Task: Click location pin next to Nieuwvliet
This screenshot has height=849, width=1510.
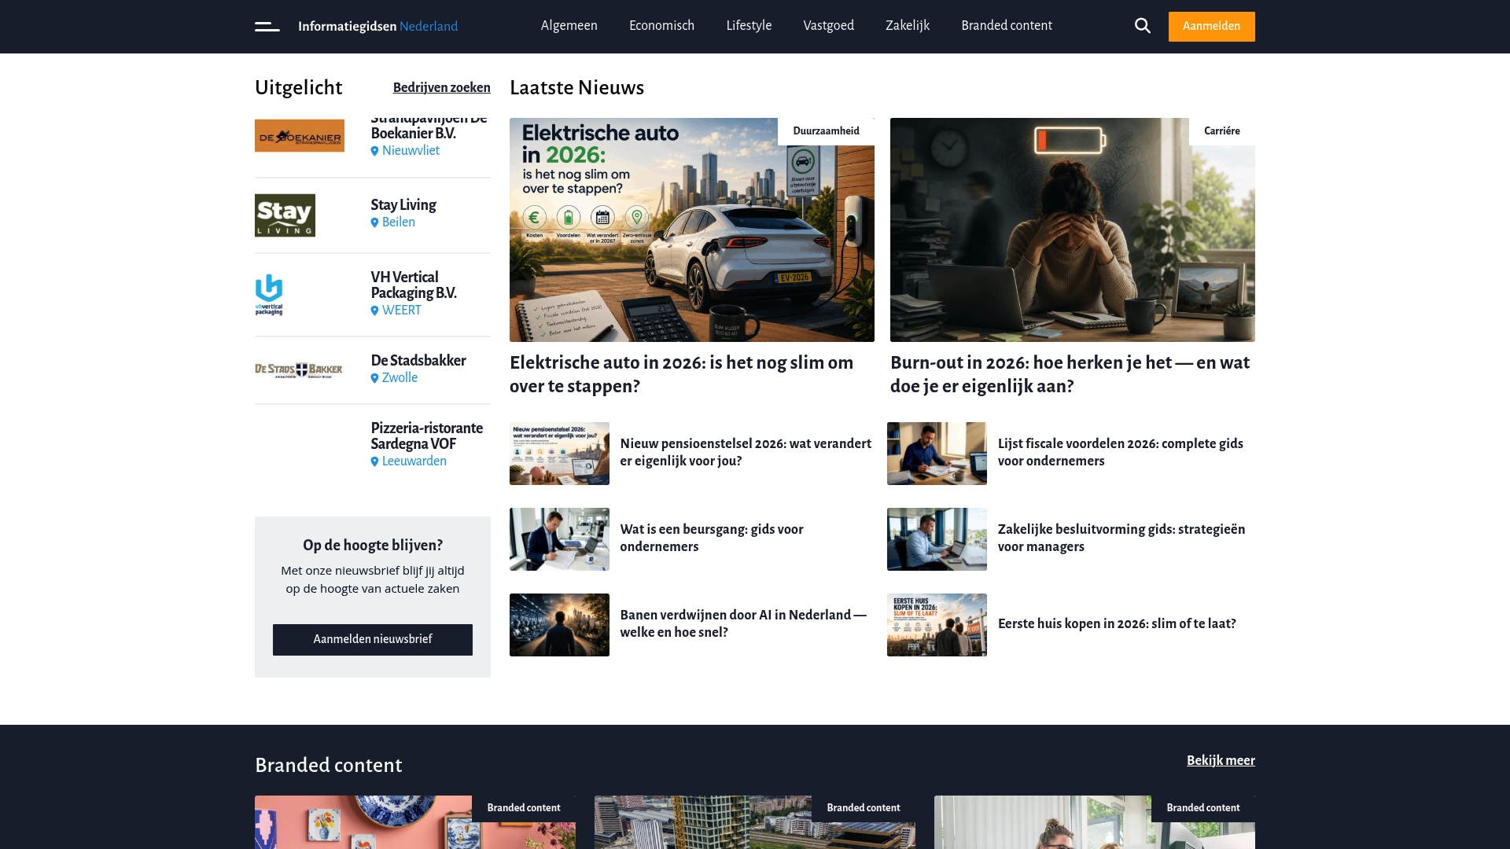Action: [x=375, y=151]
